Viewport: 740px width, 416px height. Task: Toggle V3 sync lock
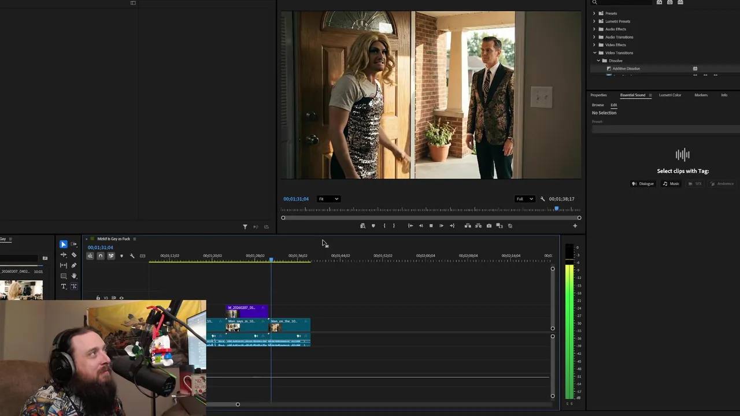[114, 298]
